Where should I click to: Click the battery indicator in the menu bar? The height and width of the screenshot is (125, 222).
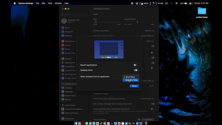pyautogui.click(x=184, y=3)
